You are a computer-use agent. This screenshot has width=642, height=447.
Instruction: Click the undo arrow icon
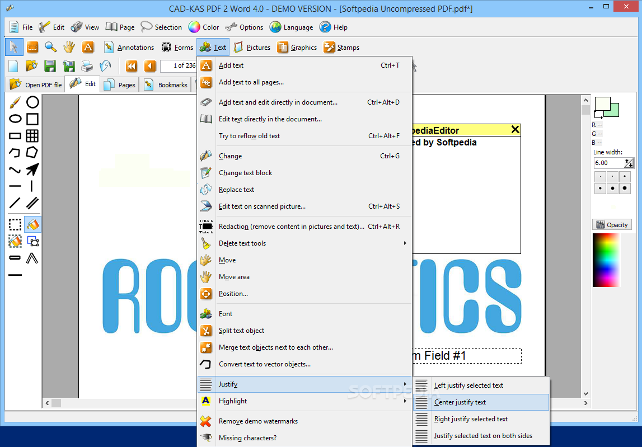click(105, 66)
